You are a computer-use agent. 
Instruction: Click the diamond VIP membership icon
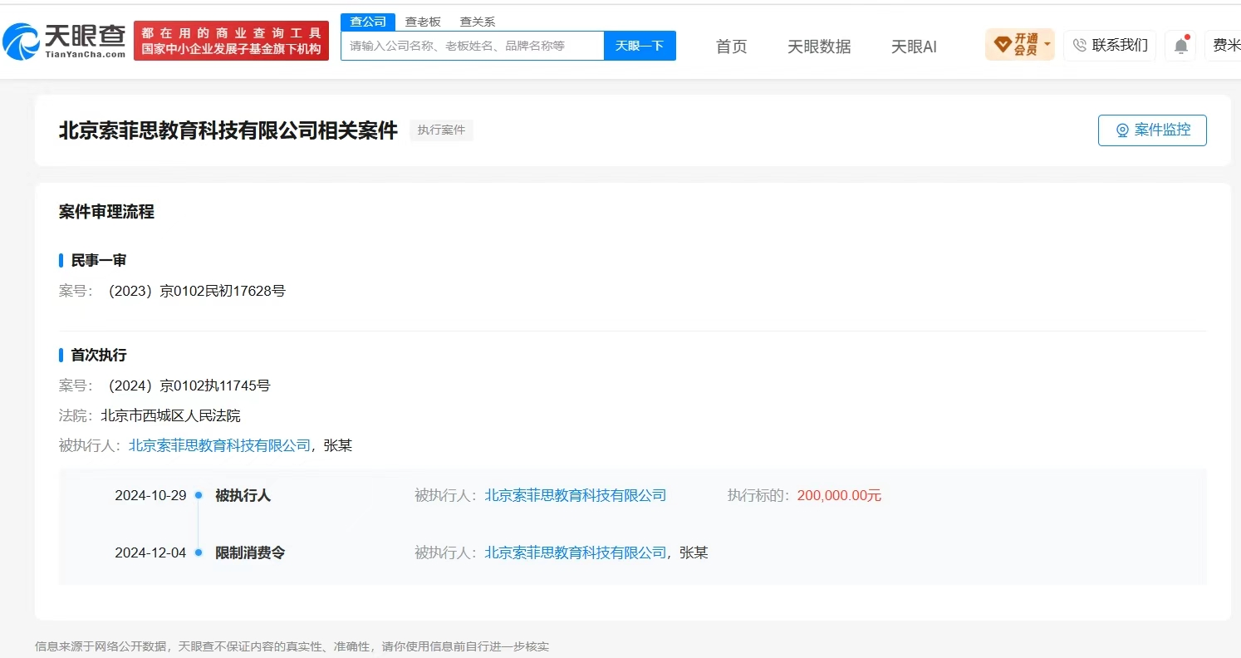[1002, 44]
